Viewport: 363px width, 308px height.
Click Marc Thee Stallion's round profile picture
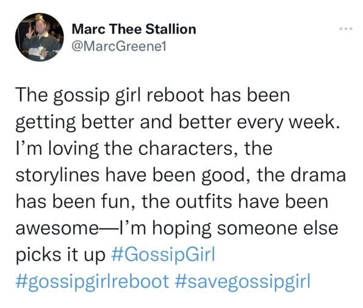(40, 37)
